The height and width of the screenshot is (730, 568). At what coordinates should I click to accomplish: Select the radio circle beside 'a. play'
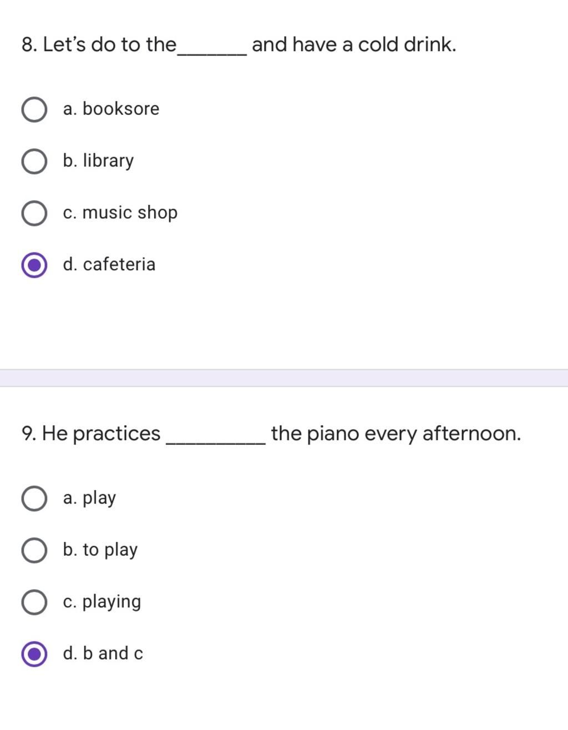34,499
